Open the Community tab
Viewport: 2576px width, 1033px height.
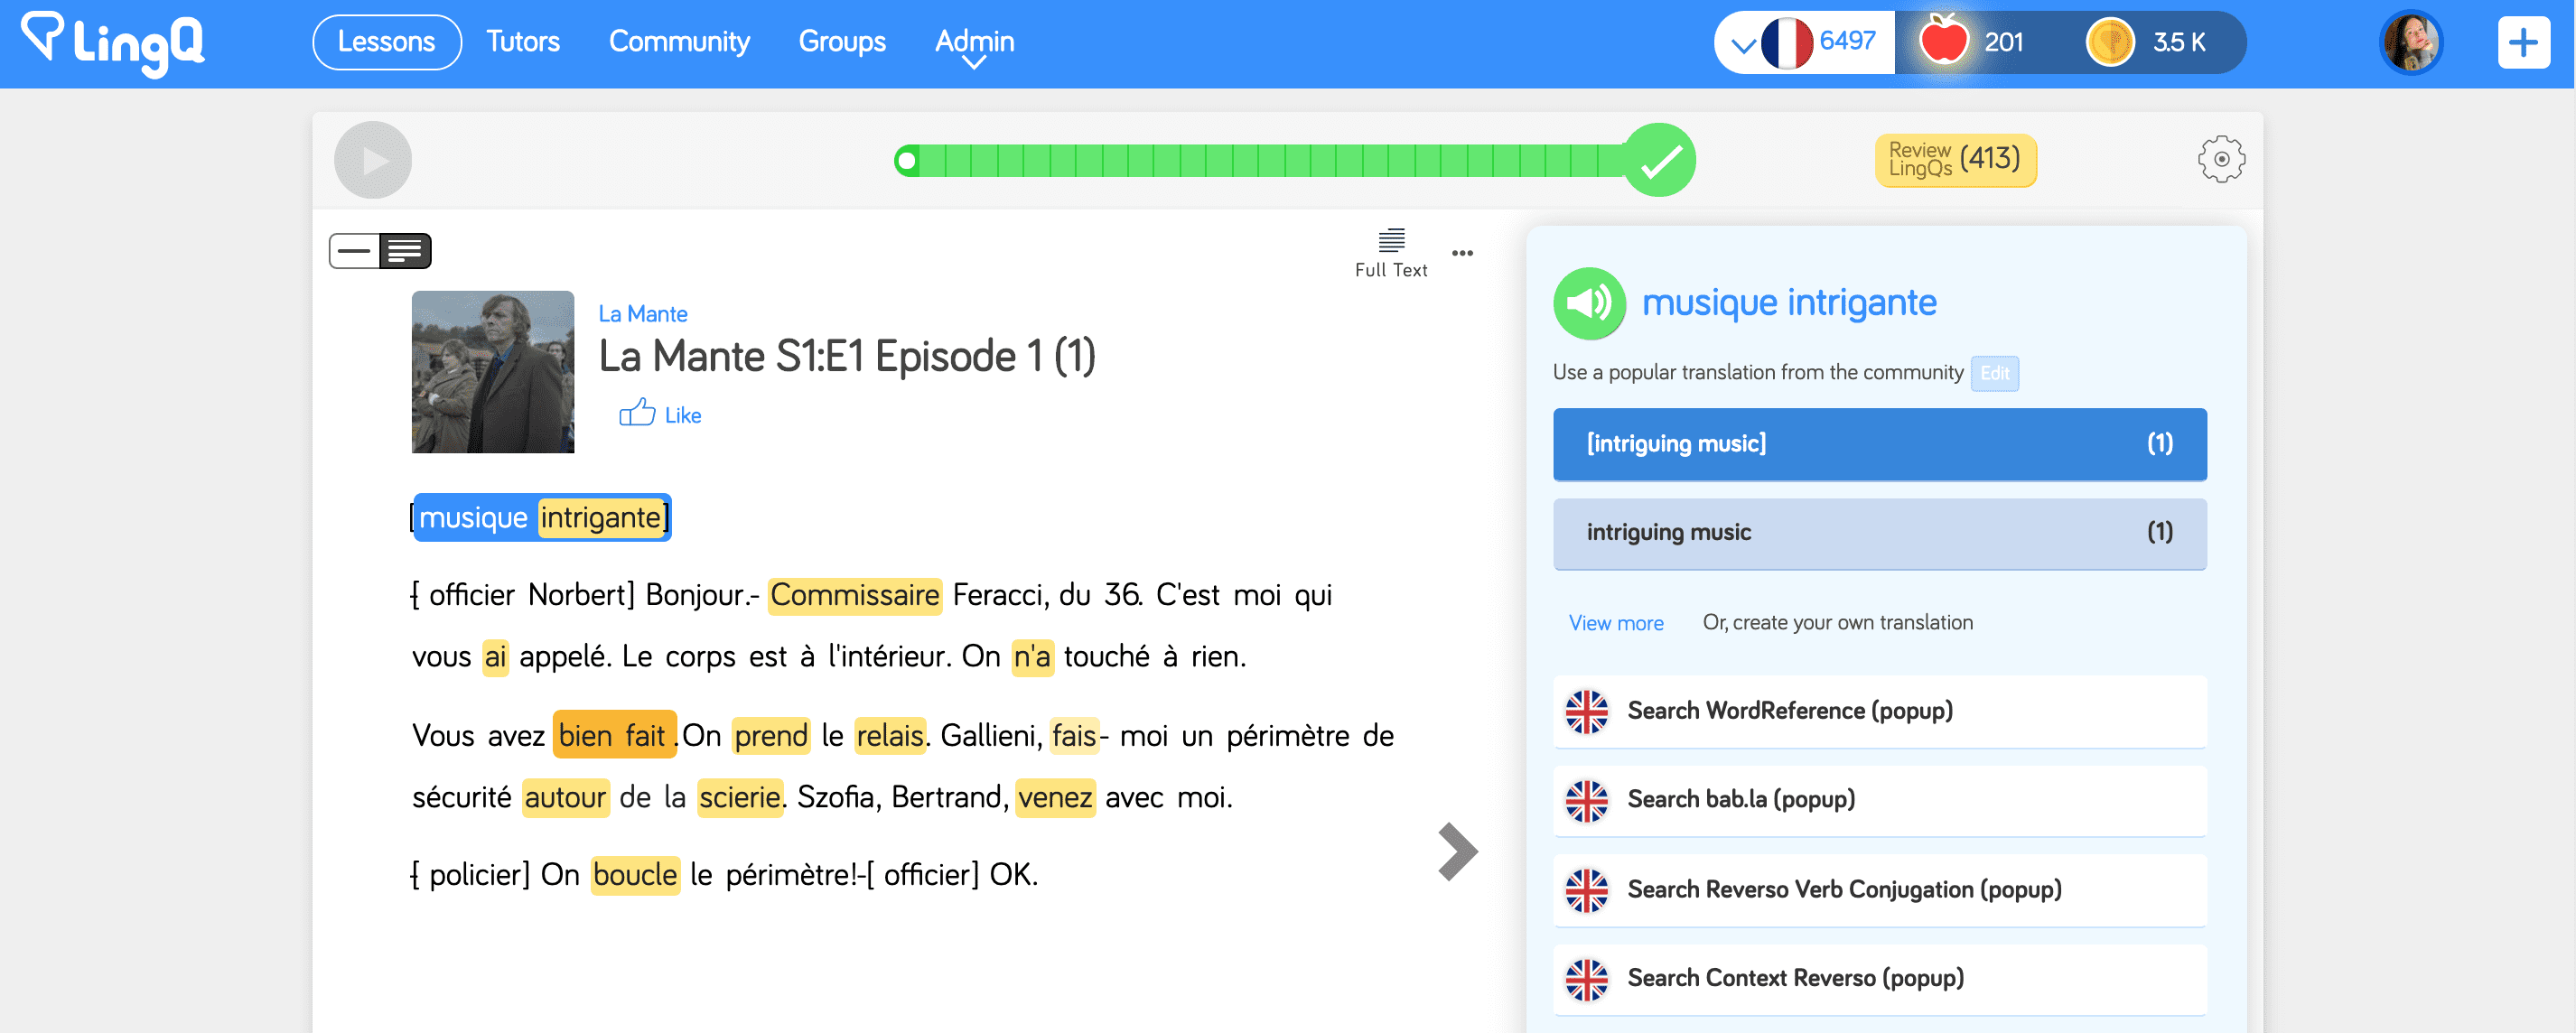(678, 42)
